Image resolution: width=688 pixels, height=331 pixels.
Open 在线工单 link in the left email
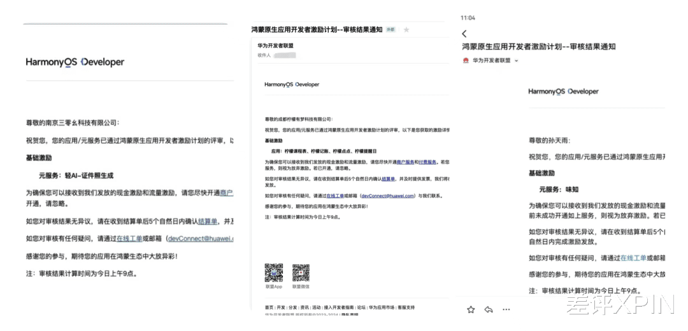129,239
